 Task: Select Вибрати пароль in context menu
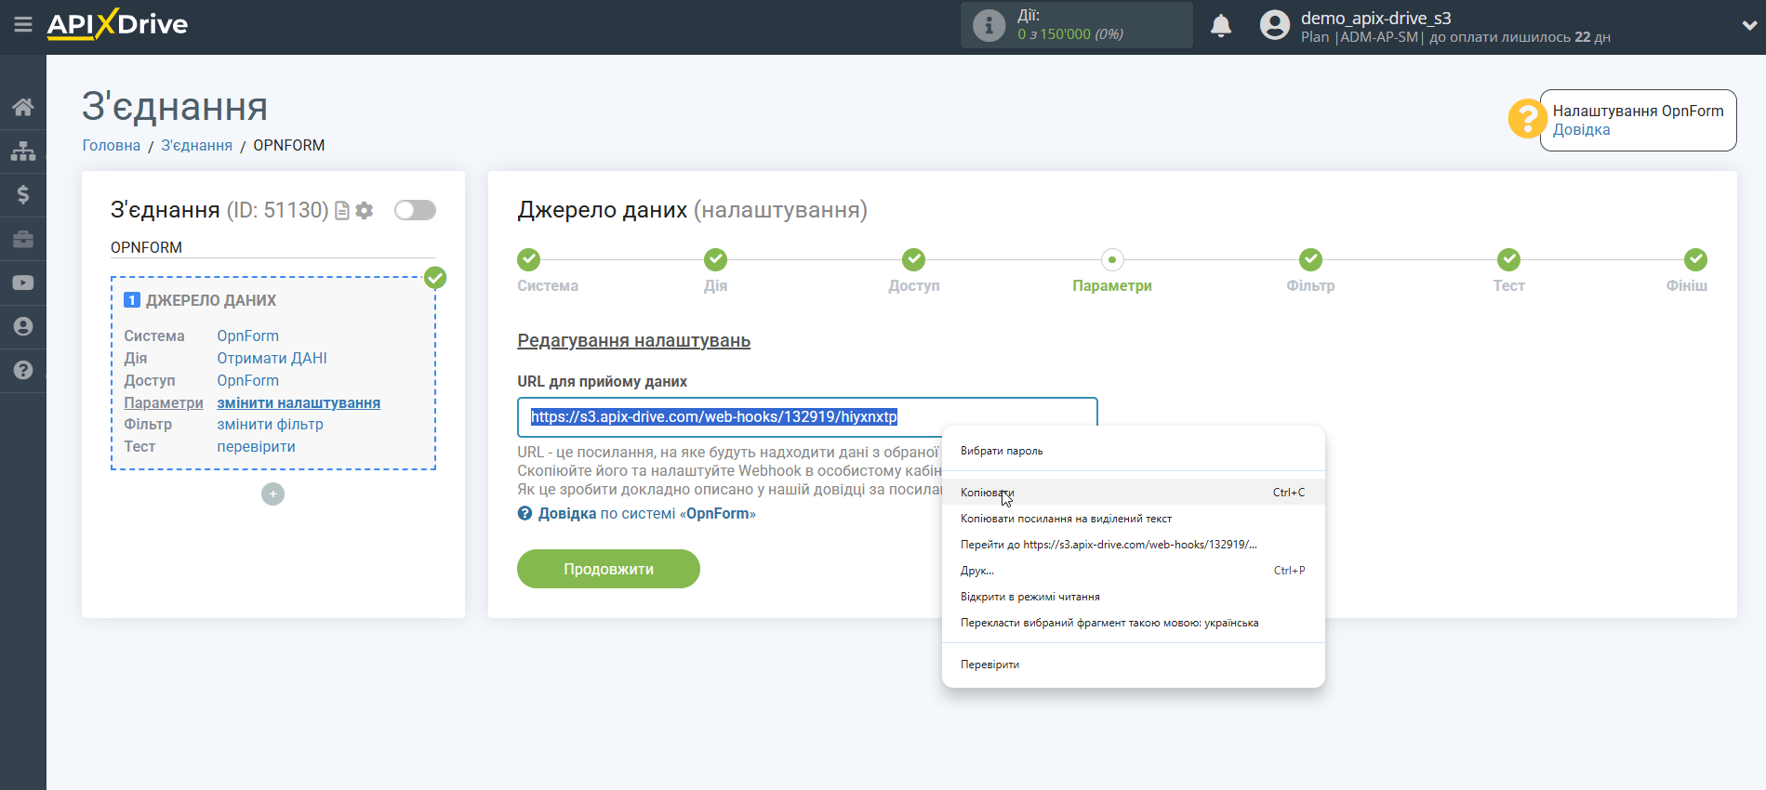pyautogui.click(x=1133, y=451)
